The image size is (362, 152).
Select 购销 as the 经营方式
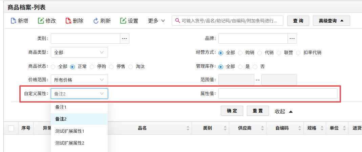point(240,53)
